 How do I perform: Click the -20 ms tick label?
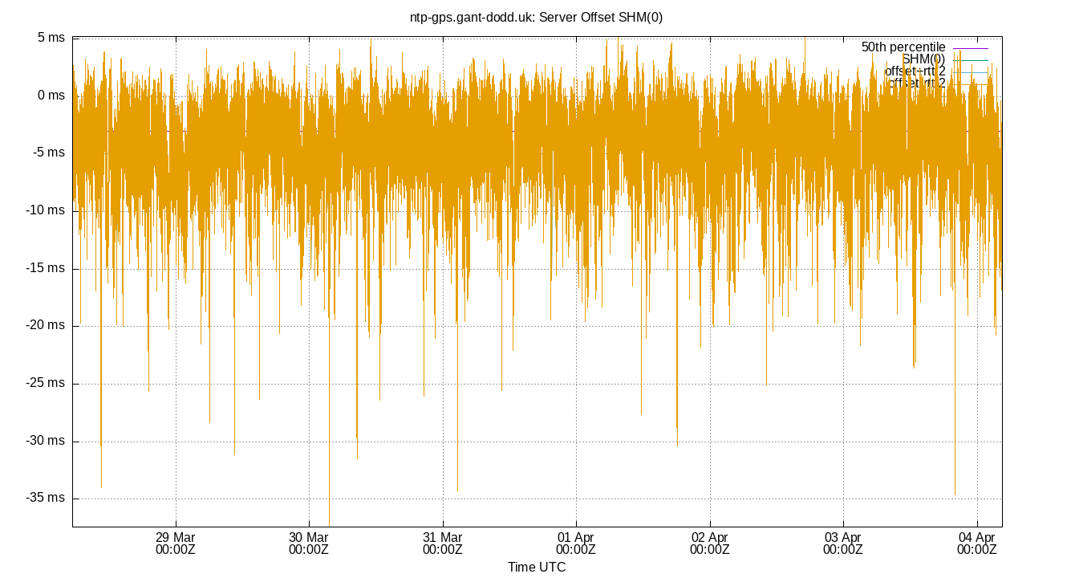coord(44,324)
